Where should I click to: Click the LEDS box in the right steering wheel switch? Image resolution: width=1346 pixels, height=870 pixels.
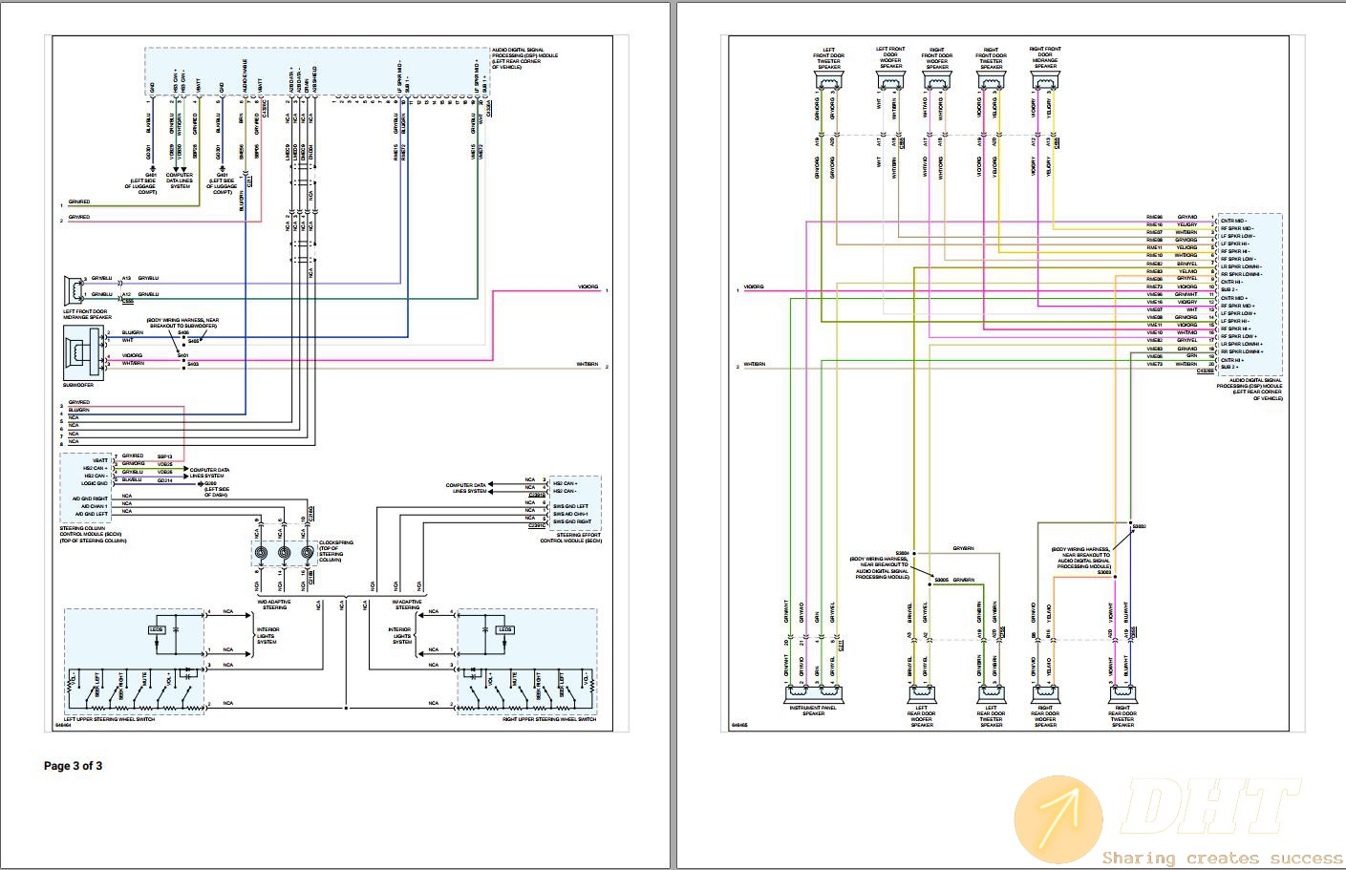point(505,629)
